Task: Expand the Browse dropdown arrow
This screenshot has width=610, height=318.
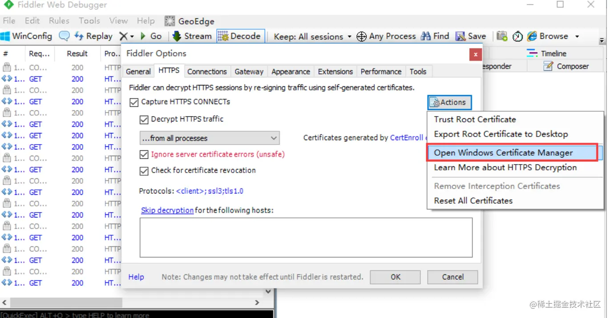Action: 578,36
